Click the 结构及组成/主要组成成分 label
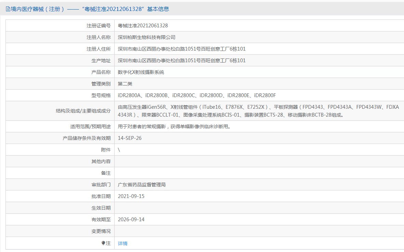 click(83, 111)
